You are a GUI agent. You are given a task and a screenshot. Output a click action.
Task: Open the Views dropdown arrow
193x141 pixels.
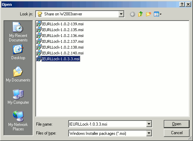click(160, 14)
